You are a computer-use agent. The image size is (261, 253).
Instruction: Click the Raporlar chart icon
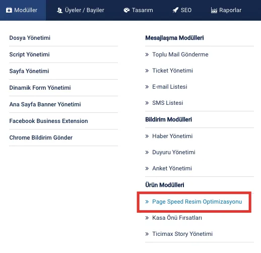(214, 10)
